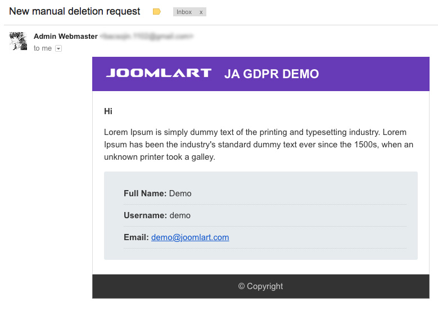The image size is (438, 311).
Task: Click the 'Username:' field label
Action: pyautogui.click(x=145, y=215)
